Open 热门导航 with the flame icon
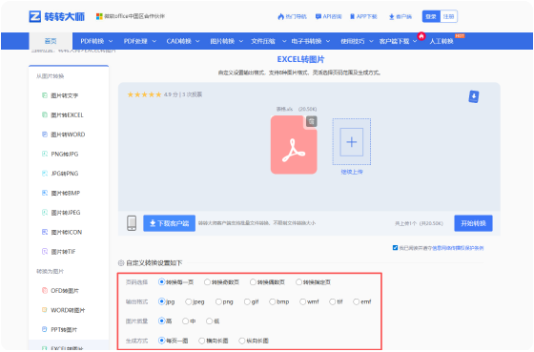The image size is (534, 352). click(292, 16)
